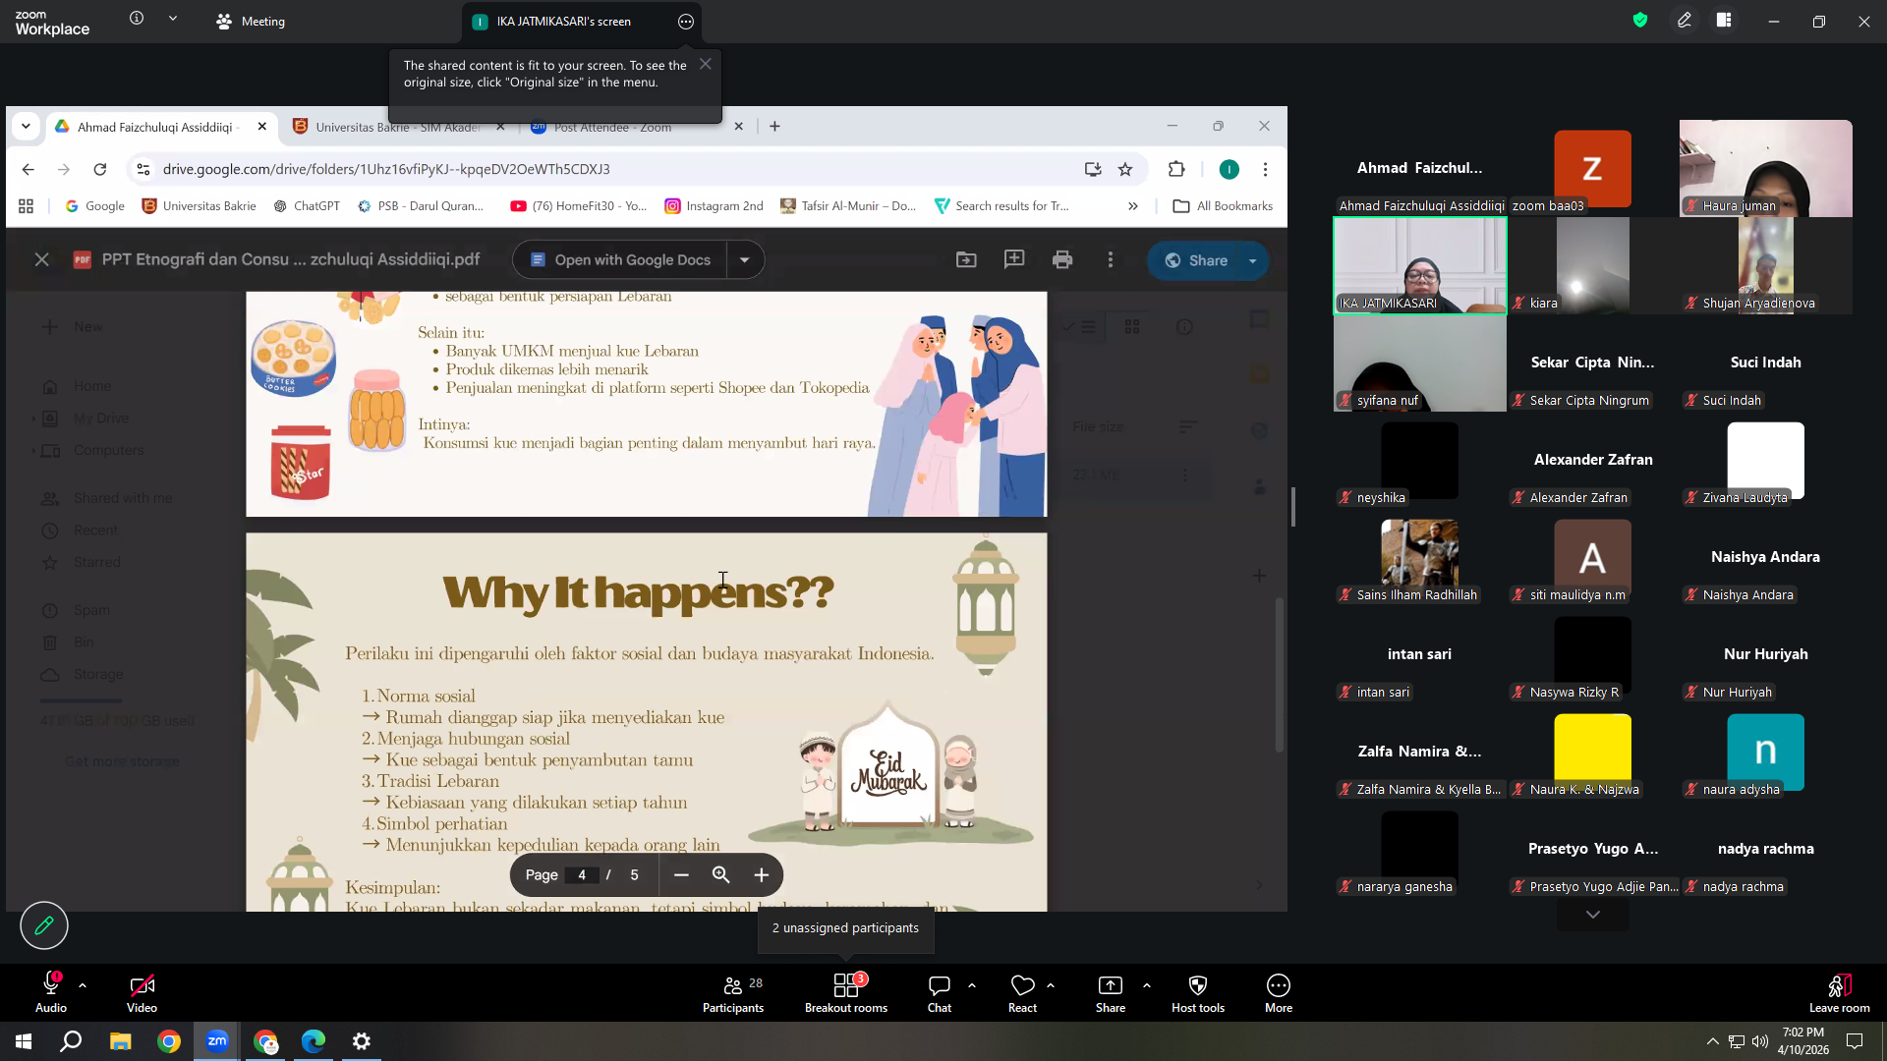
Task: Open PDF preview more actions menu
Action: coord(1111,259)
